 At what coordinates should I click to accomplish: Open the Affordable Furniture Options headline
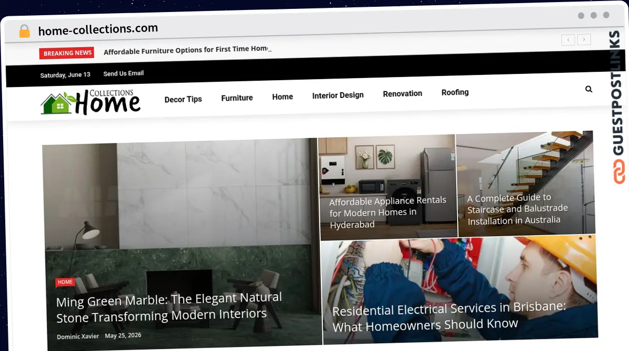188,50
